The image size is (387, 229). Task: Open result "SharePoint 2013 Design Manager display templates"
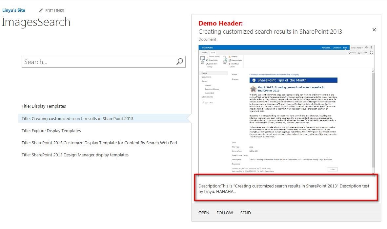[x=75, y=155]
